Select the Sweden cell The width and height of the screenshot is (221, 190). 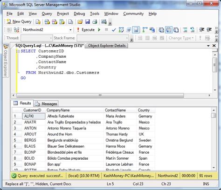(x=145, y=140)
